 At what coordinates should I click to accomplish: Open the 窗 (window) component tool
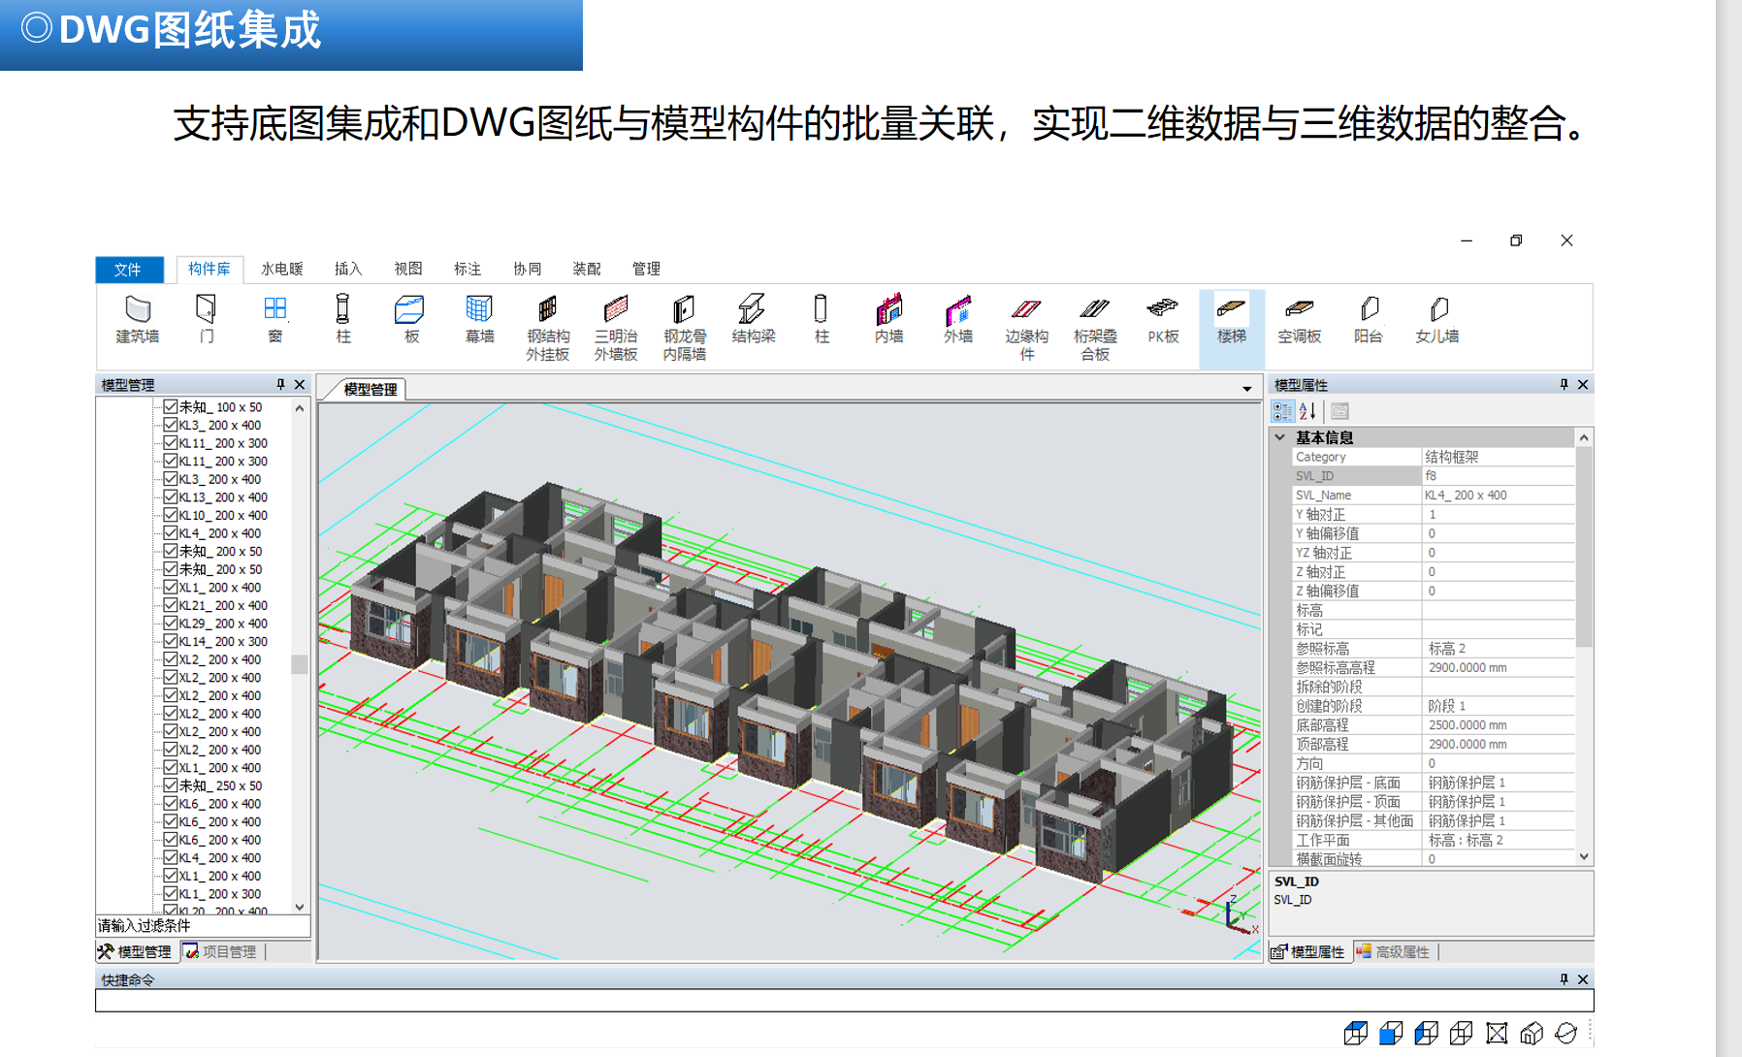(274, 320)
